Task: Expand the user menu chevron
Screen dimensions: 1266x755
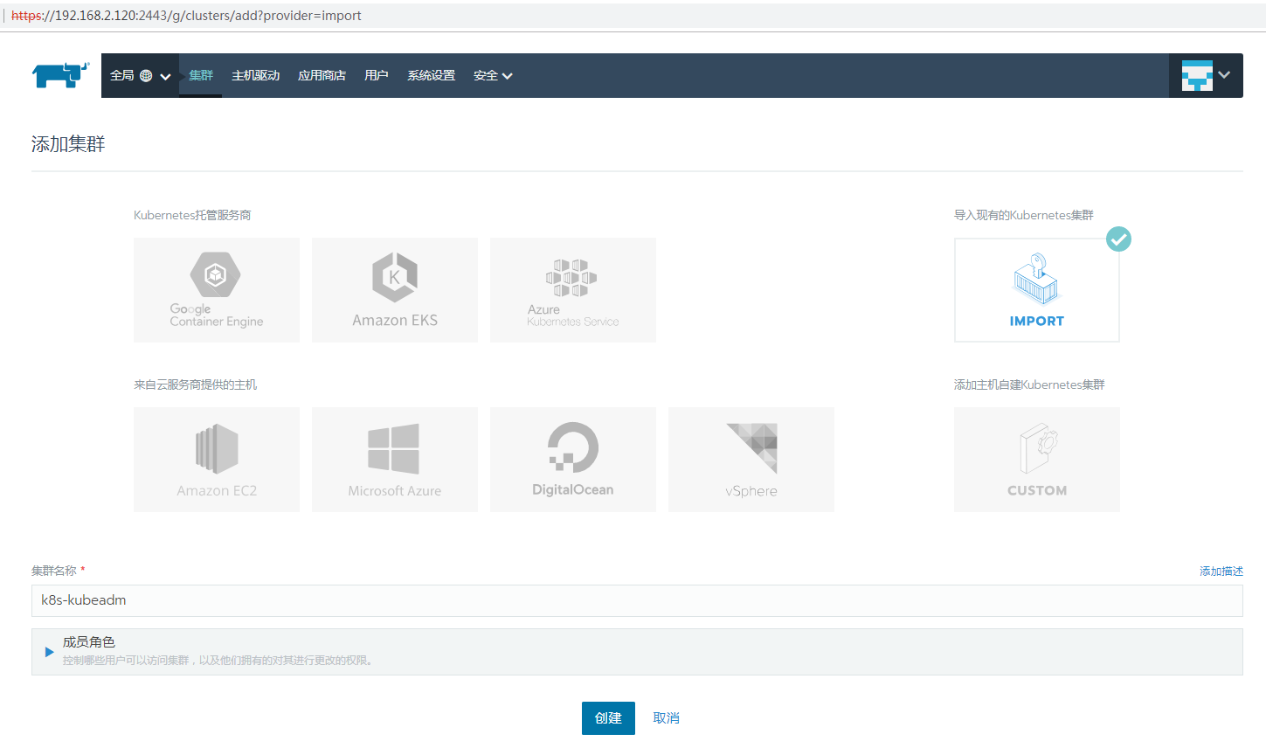Action: click(1224, 75)
